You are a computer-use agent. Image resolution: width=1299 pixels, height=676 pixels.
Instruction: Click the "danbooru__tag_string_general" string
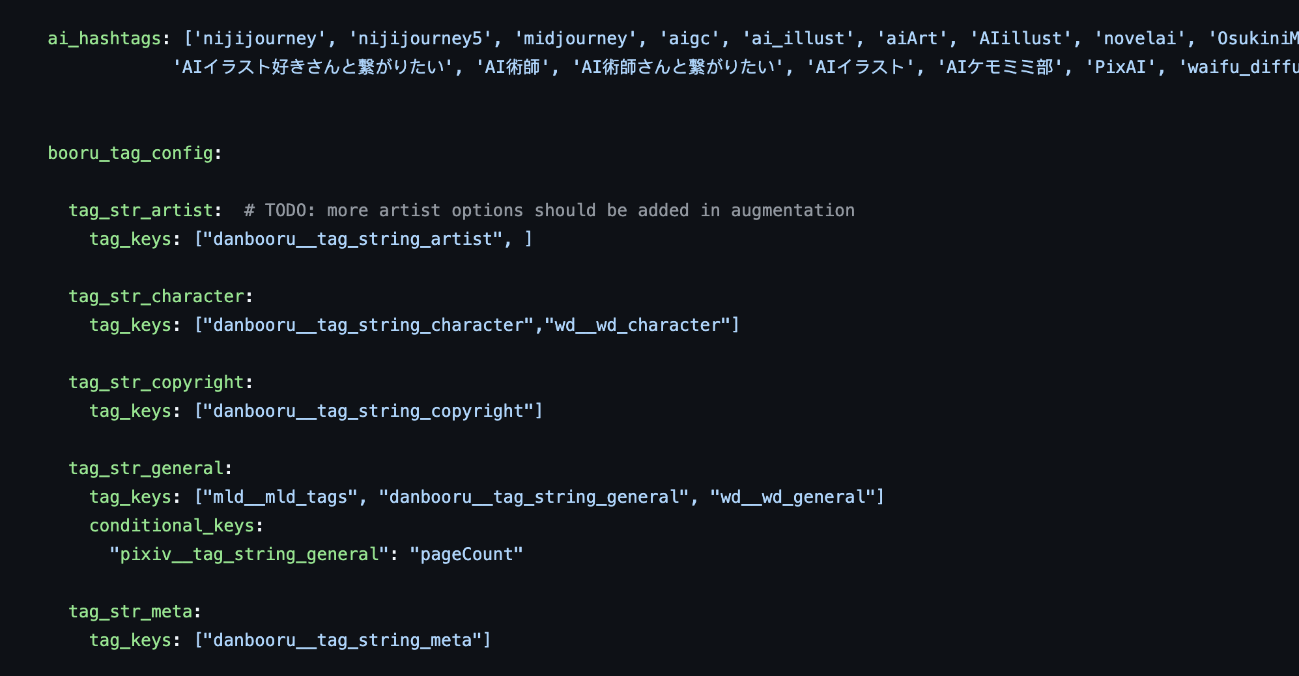point(534,497)
